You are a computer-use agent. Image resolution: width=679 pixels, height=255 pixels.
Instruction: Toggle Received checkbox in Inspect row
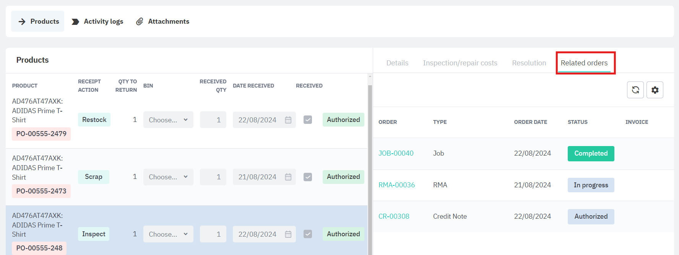308,234
